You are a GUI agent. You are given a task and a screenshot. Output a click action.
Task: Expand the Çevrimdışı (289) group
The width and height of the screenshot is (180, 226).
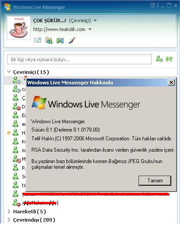9,219
